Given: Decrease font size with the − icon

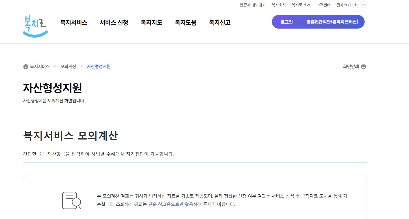Looking at the screenshot, I should click(363, 5).
